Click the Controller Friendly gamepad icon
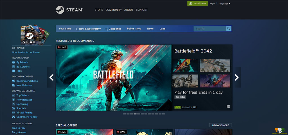The image size is (288, 135). [x=13, y=117]
